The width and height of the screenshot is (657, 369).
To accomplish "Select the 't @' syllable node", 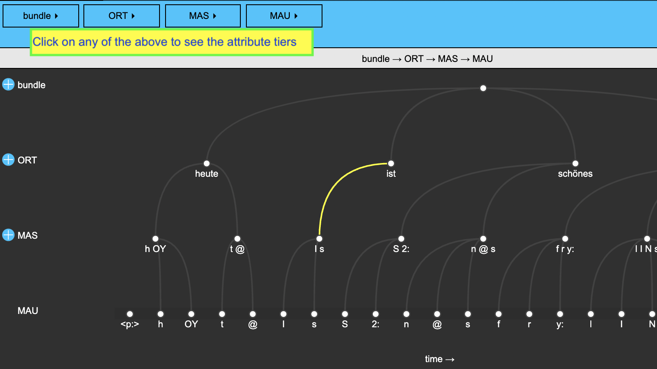I will [x=237, y=239].
